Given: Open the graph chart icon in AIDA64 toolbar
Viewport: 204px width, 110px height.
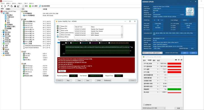Looking at the screenshot, I should pyautogui.click(x=18, y=6).
